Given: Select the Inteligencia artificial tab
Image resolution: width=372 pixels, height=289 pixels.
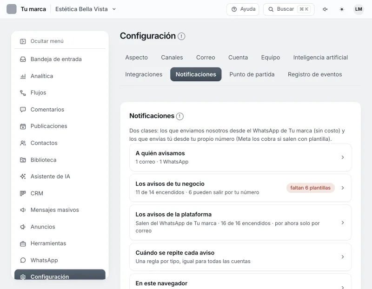Looking at the screenshot, I should tap(320, 58).
